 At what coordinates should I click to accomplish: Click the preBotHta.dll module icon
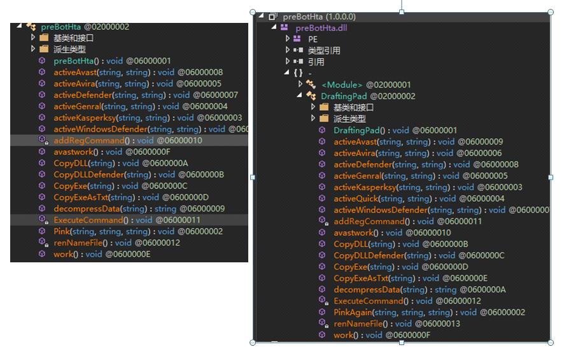coord(285,28)
